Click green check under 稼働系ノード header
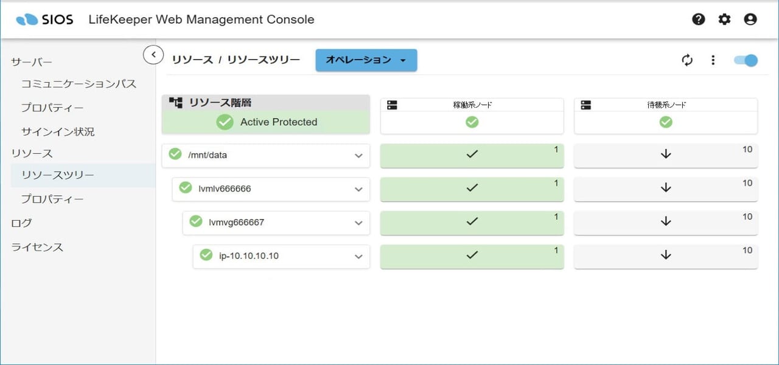 coord(472,122)
